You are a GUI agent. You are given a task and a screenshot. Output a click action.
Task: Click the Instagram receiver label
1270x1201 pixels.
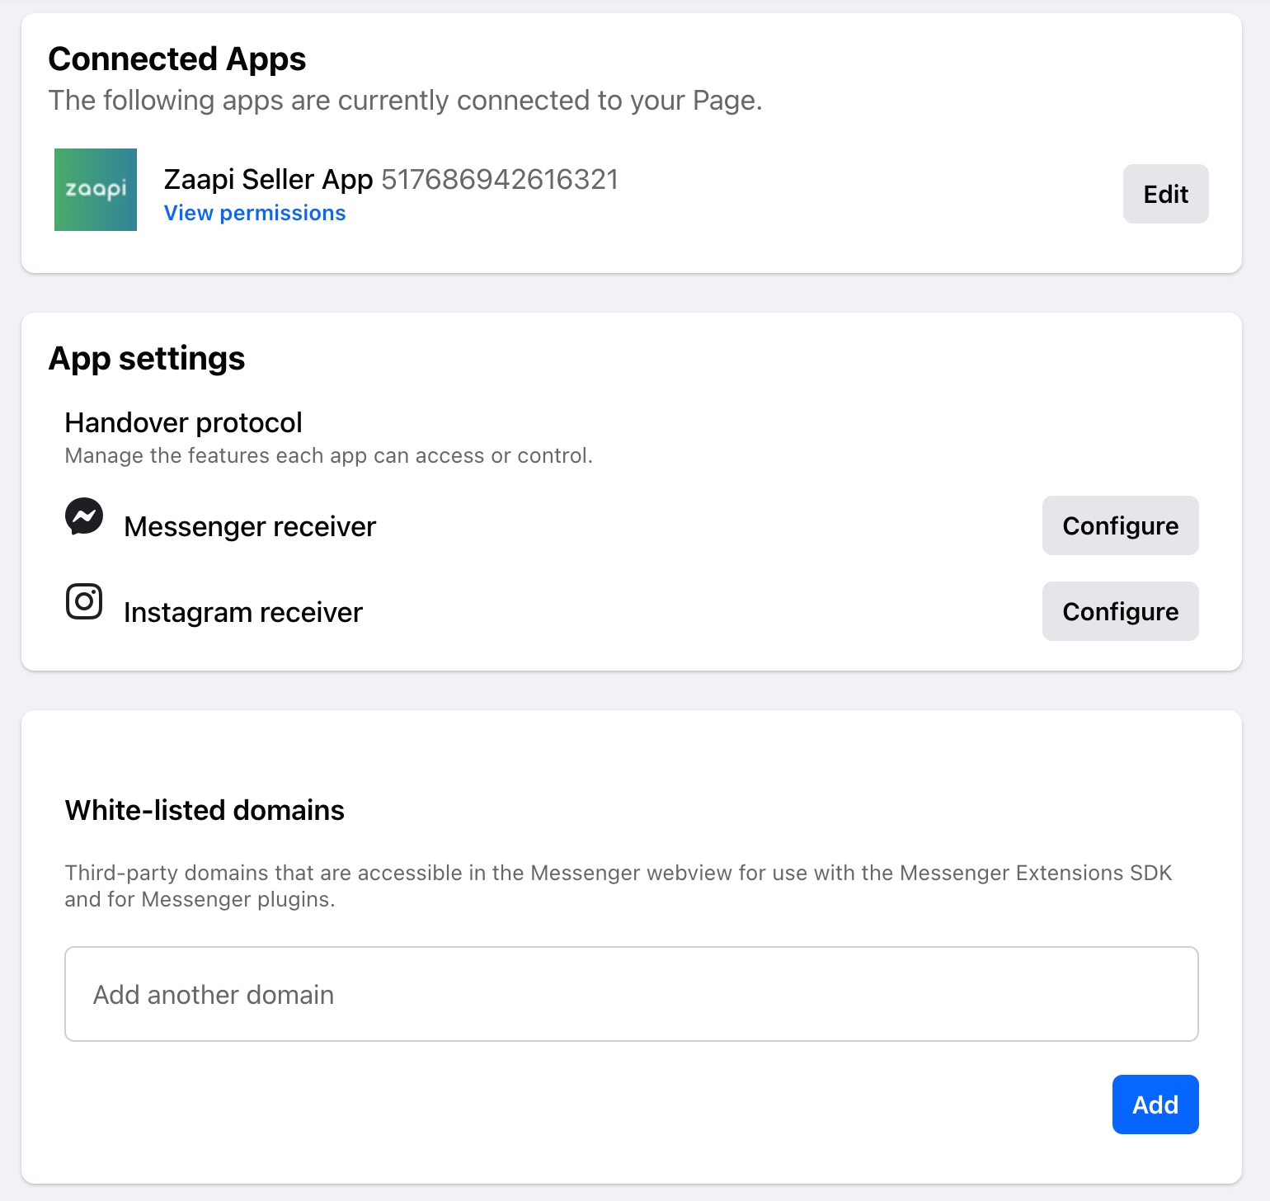(x=243, y=612)
